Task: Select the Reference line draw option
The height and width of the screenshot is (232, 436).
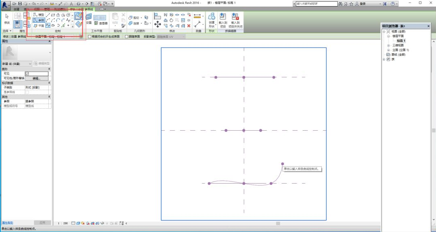Action: [x=39, y=20]
